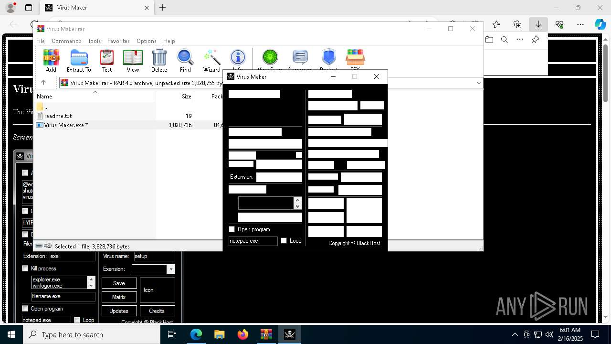This screenshot has width=611, height=344.
Task: Open Edge tab actions menu icon
Action: (x=29, y=8)
